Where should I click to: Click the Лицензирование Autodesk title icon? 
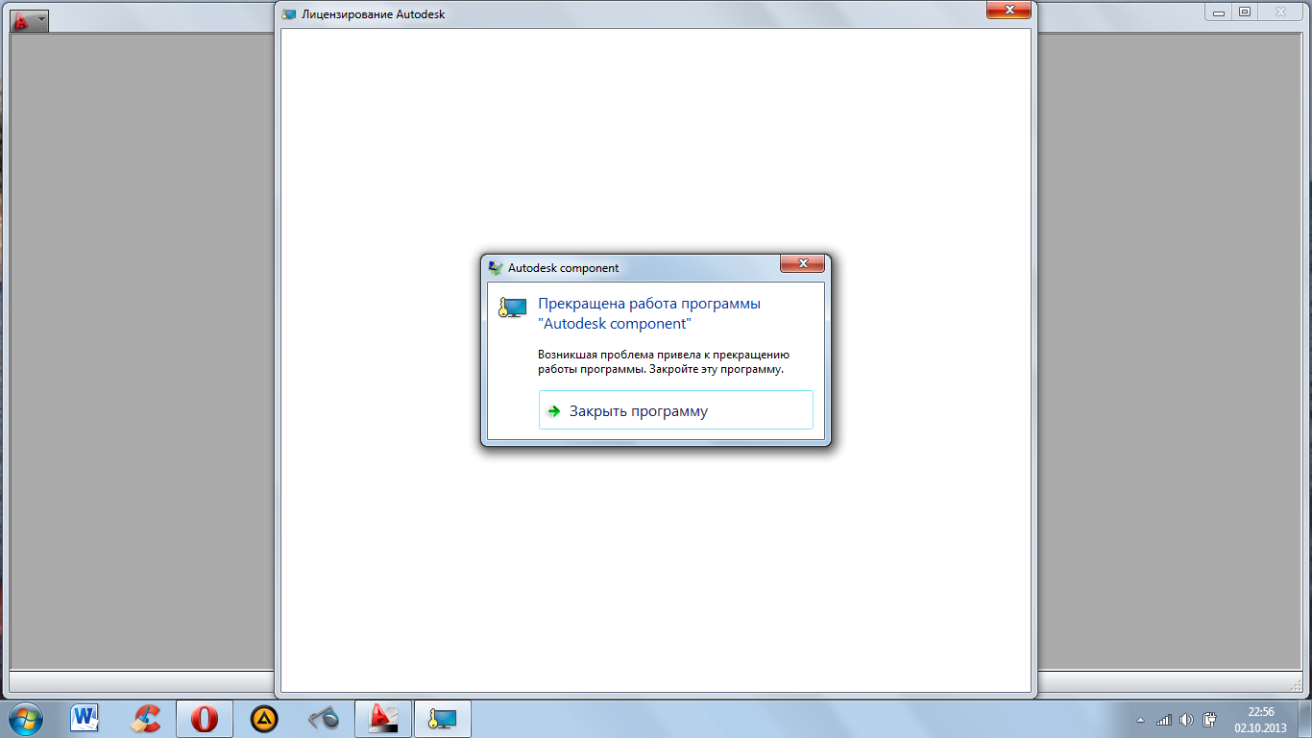click(289, 14)
